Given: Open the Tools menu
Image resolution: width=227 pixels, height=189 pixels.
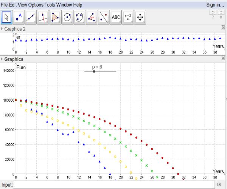Looking at the screenshot, I should (x=50, y=5).
